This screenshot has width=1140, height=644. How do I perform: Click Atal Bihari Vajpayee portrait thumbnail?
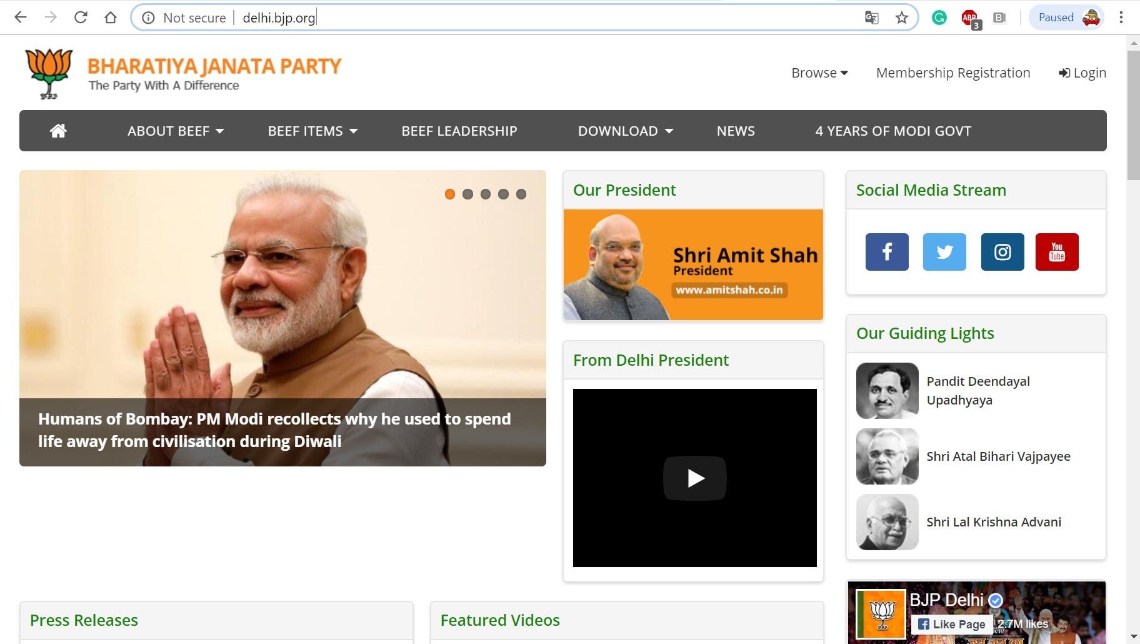[887, 456]
